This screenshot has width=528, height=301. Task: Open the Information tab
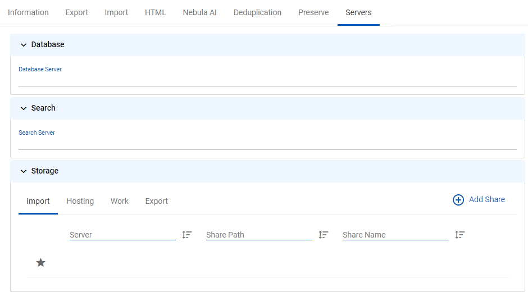coord(28,12)
